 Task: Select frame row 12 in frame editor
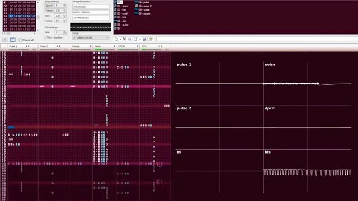pyautogui.click(x=20, y=16)
